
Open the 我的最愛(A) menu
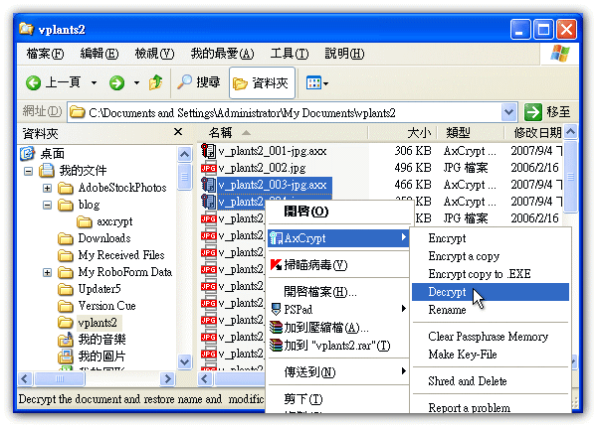pos(222,54)
